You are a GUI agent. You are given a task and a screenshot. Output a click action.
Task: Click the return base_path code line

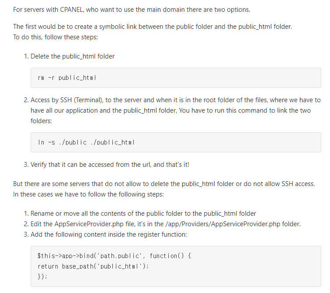(x=93, y=266)
